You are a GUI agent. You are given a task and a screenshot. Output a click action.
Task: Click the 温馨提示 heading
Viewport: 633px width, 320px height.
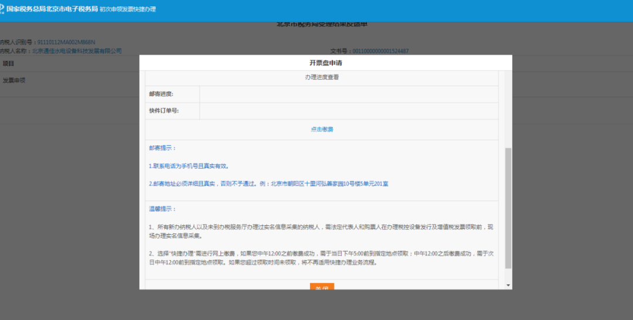162,209
